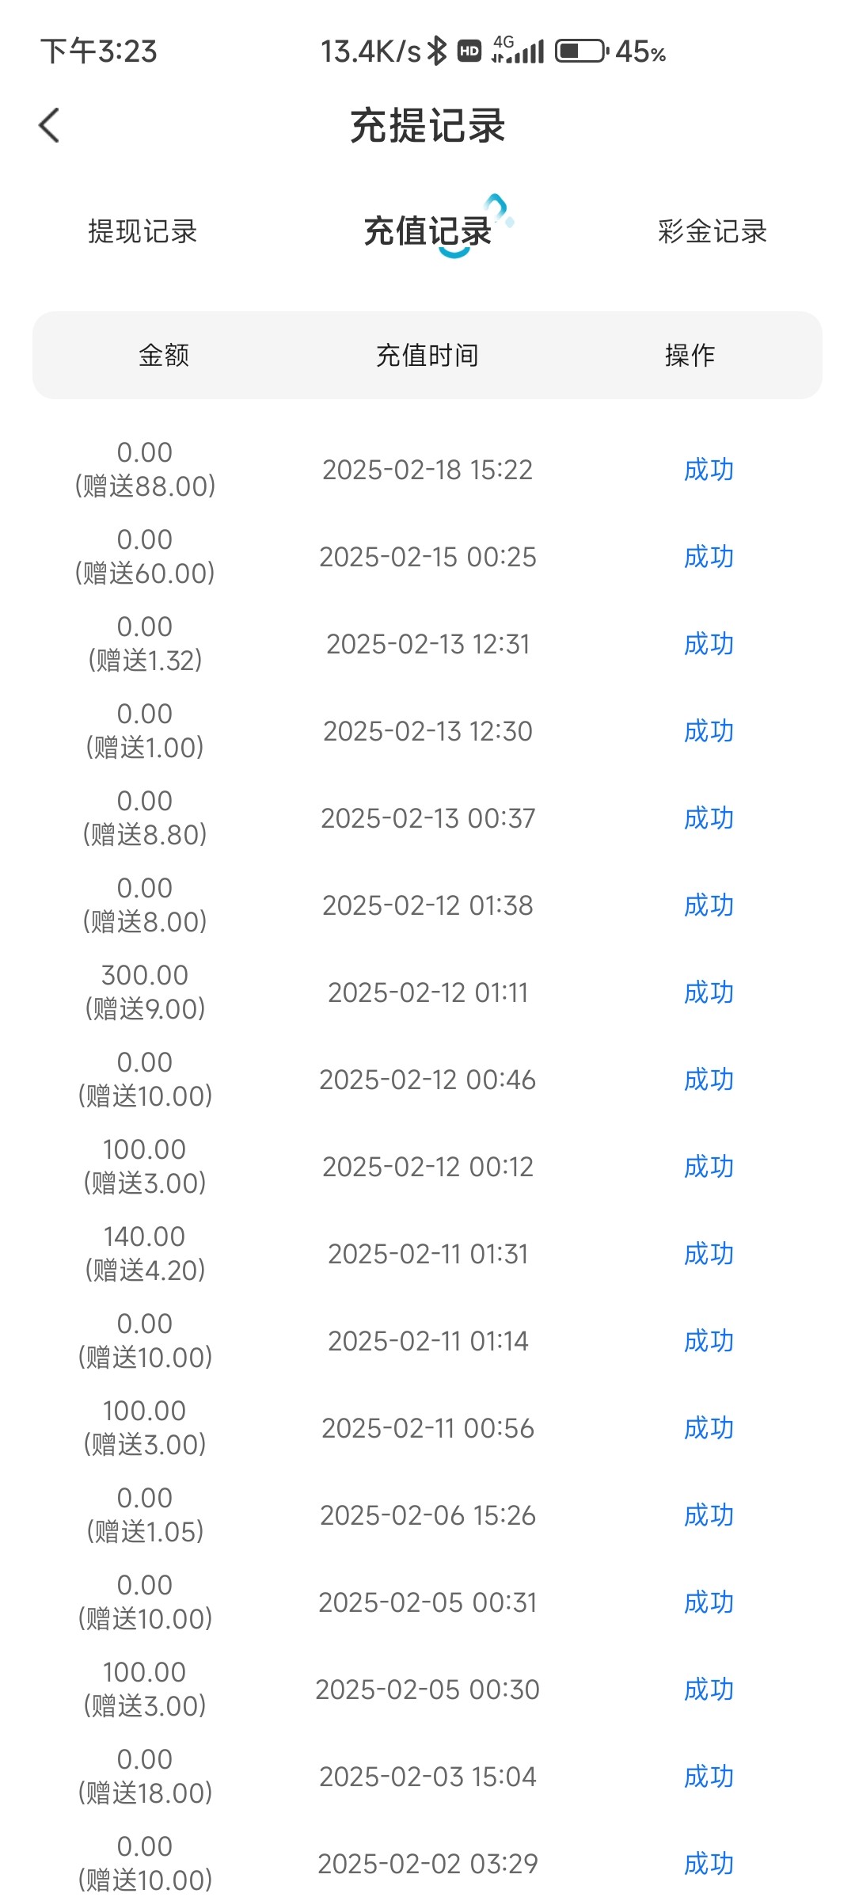
Task: Select the 140.00 (赠送4.20) amount entry
Action: [145, 1253]
